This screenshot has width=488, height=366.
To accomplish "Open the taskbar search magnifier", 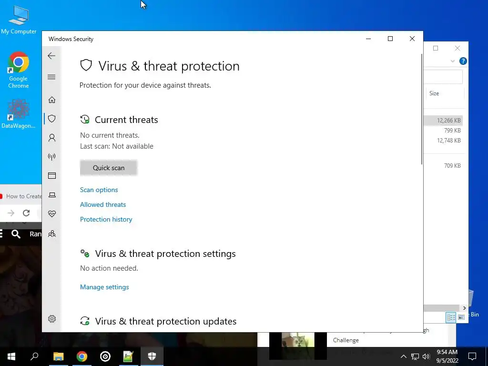I will [x=34, y=356].
